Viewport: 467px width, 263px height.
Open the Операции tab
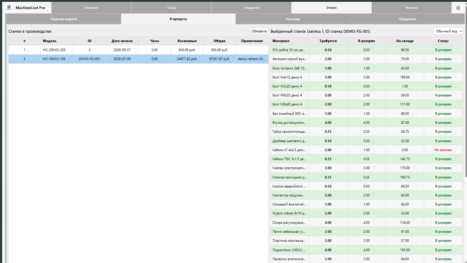click(x=91, y=8)
